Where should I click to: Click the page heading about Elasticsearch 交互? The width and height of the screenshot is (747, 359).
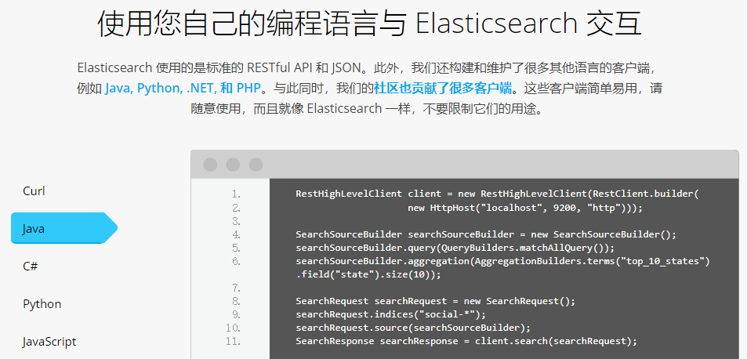(x=369, y=24)
